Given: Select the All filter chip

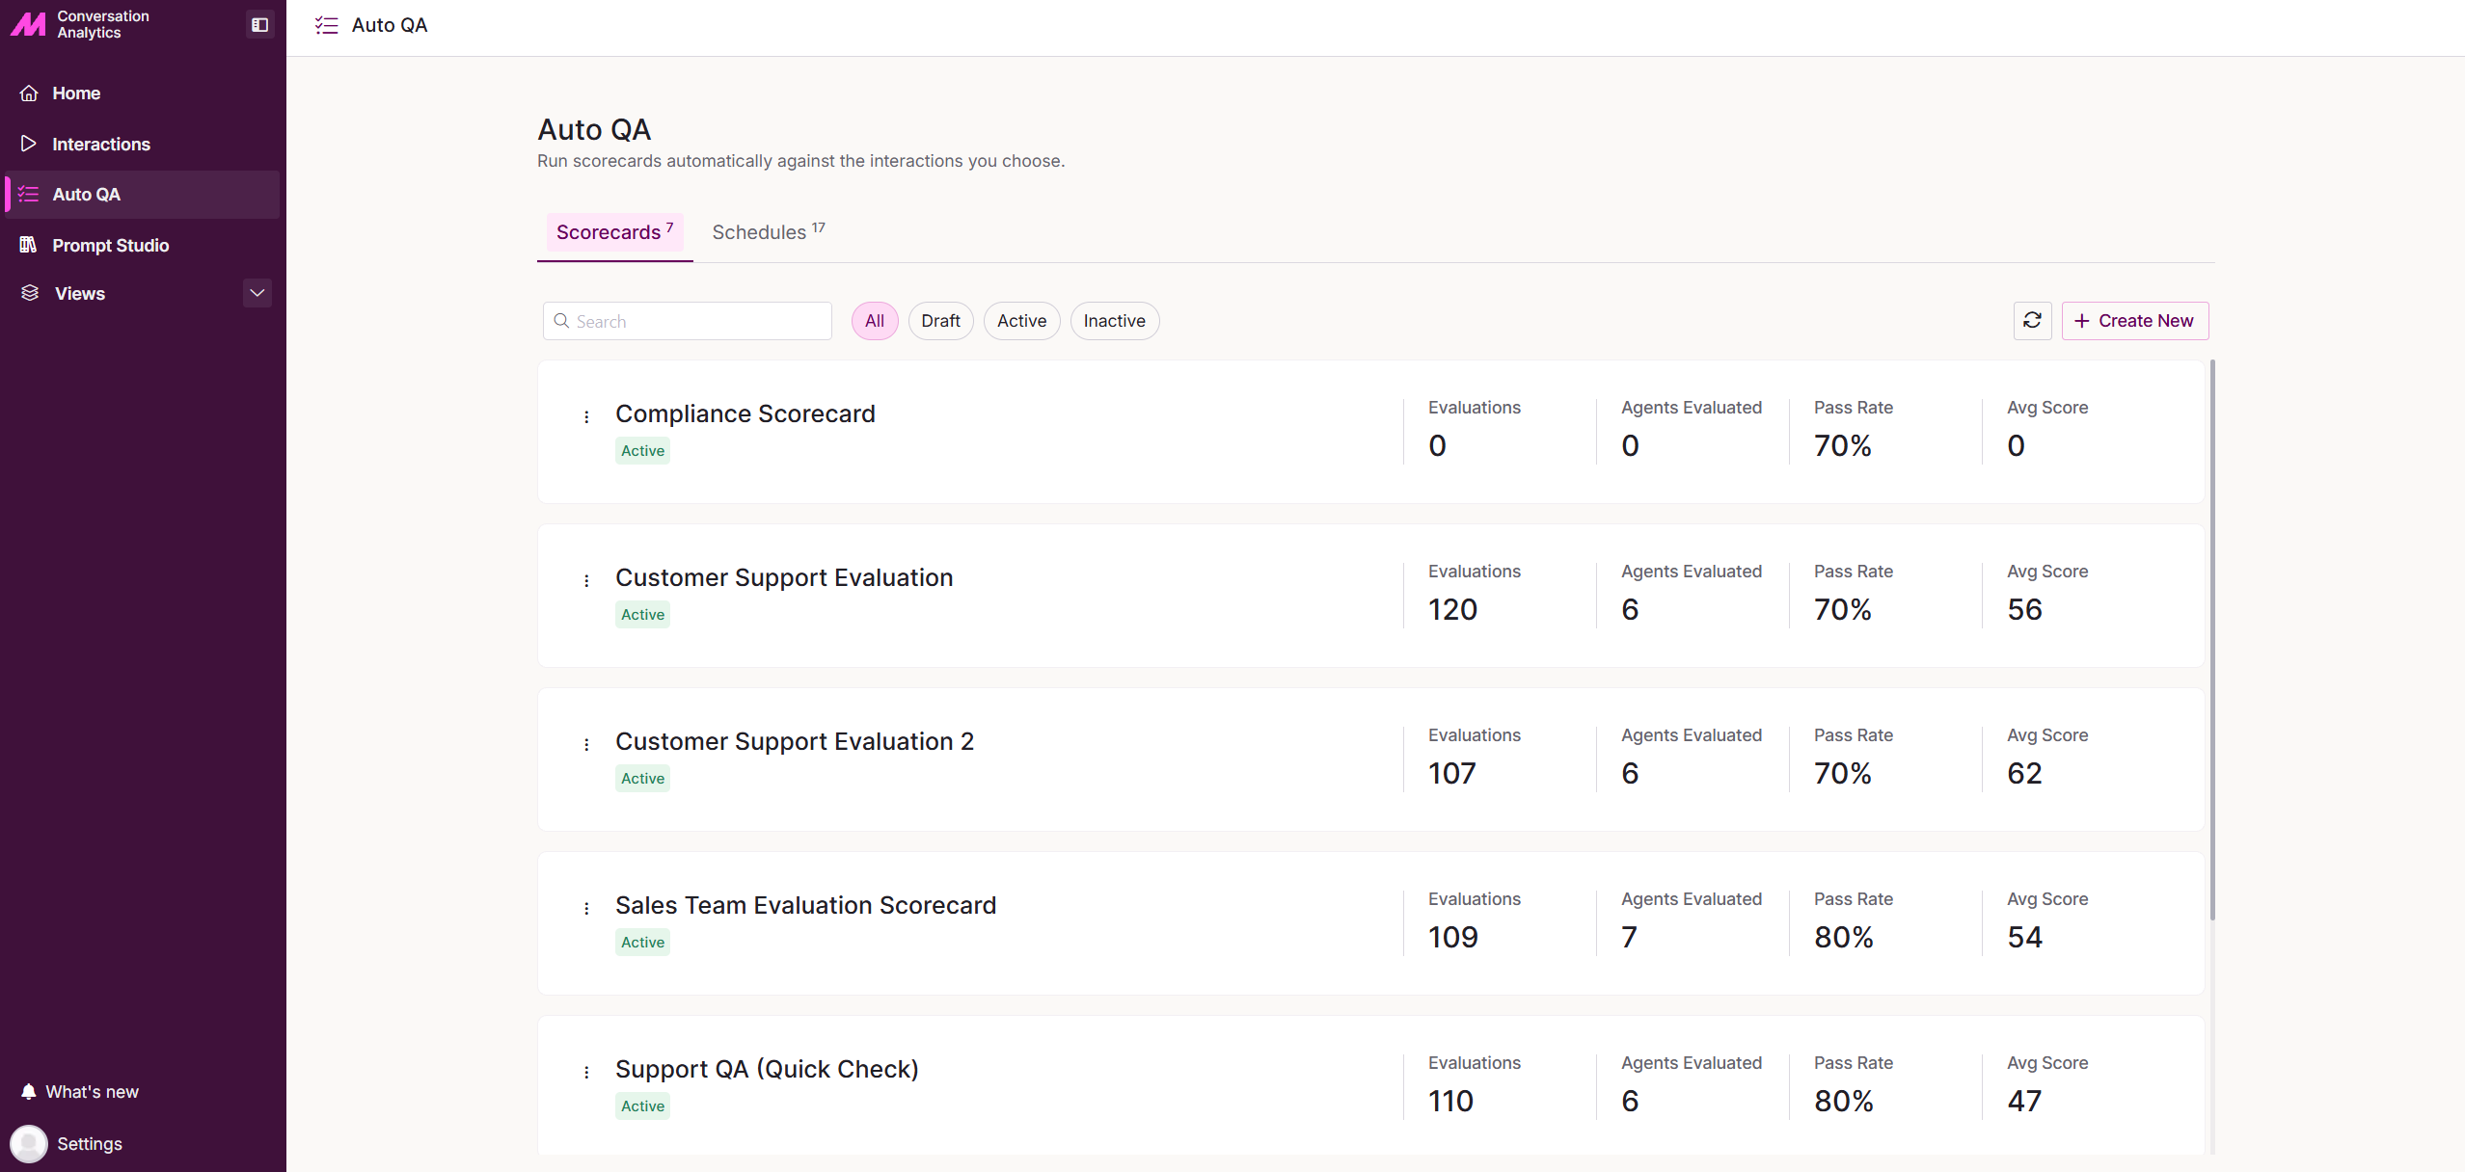Looking at the screenshot, I should (875, 321).
